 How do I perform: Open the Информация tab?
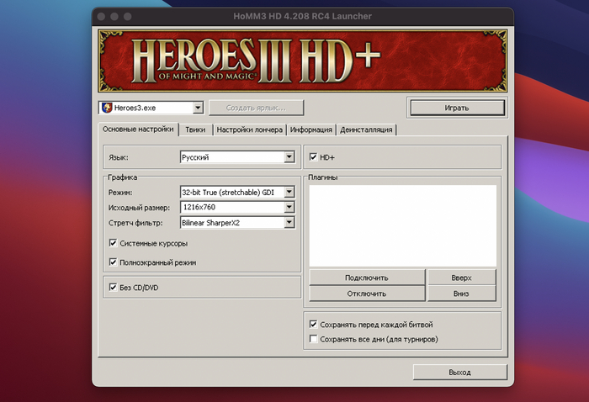coord(311,130)
